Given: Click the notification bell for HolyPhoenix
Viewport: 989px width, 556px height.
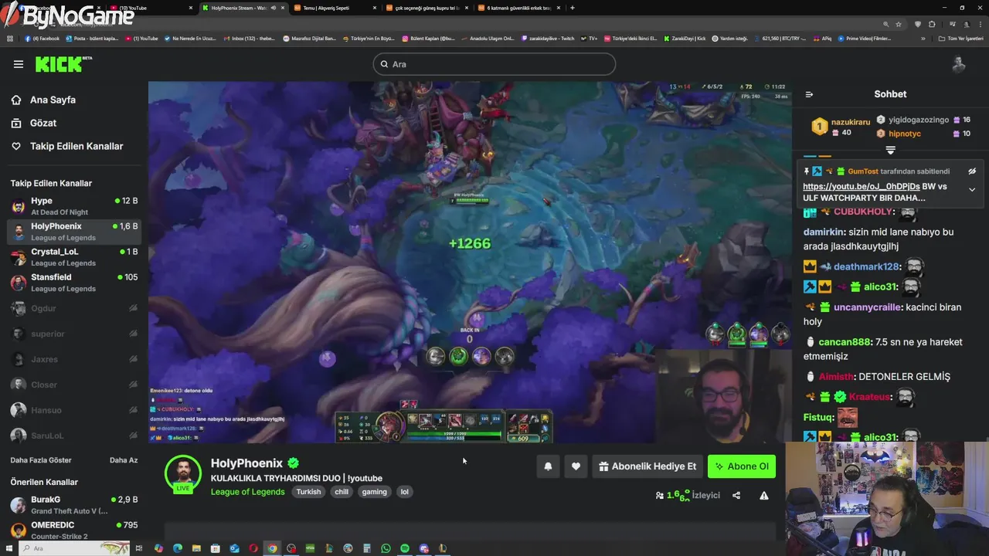Looking at the screenshot, I should tap(548, 466).
